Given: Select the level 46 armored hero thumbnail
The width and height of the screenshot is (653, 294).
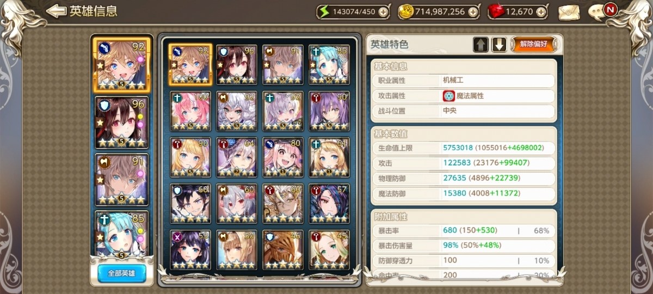Looking at the screenshot, I should pos(283,250).
